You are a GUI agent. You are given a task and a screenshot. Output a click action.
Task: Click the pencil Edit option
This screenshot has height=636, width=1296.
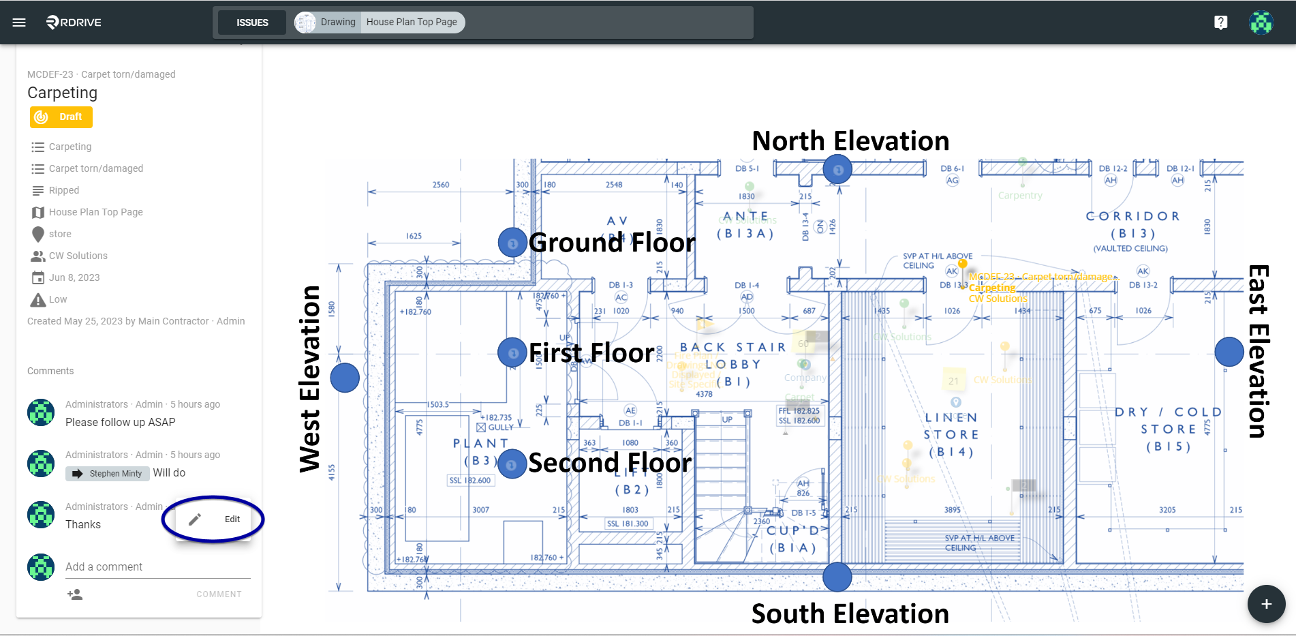click(x=213, y=519)
